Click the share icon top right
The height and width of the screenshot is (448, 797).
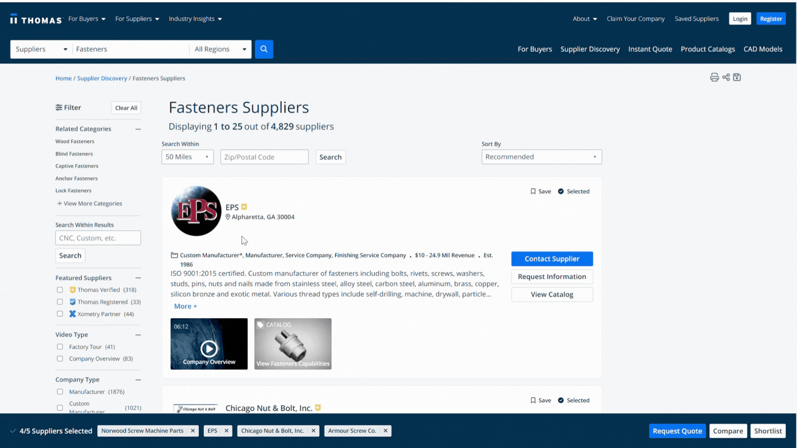(x=726, y=77)
